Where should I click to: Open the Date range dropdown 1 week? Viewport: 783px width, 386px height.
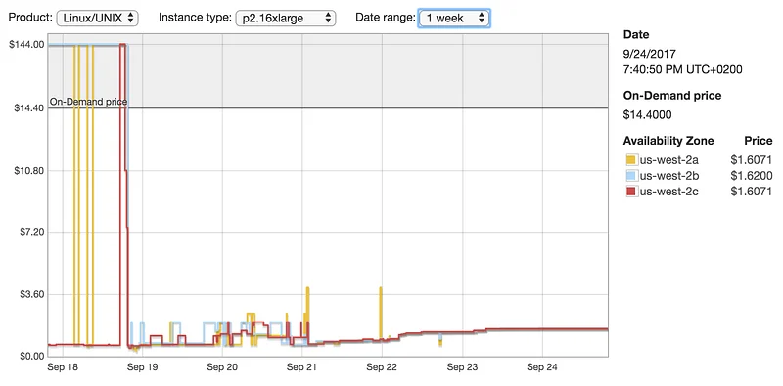454,18
